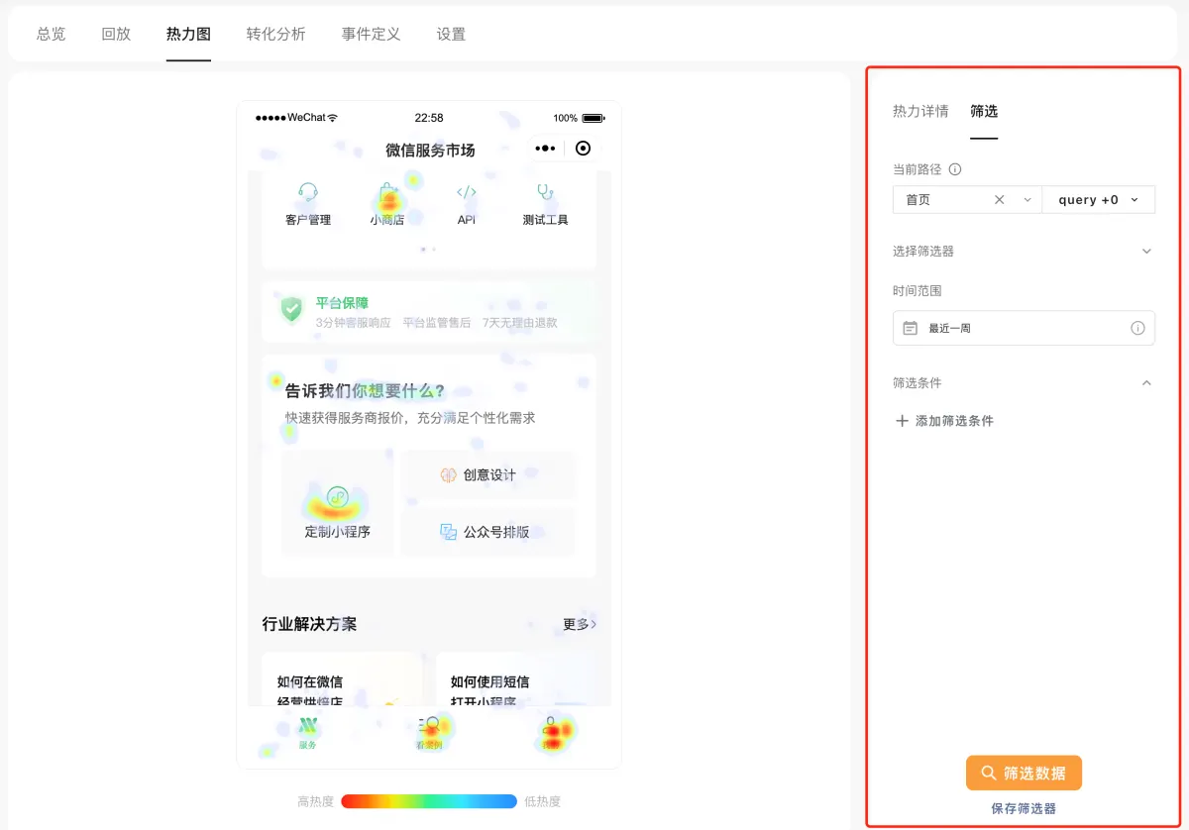The width and height of the screenshot is (1189, 830).
Task: Click the 告诉我们你想要什么? heading
Action: [x=366, y=390]
